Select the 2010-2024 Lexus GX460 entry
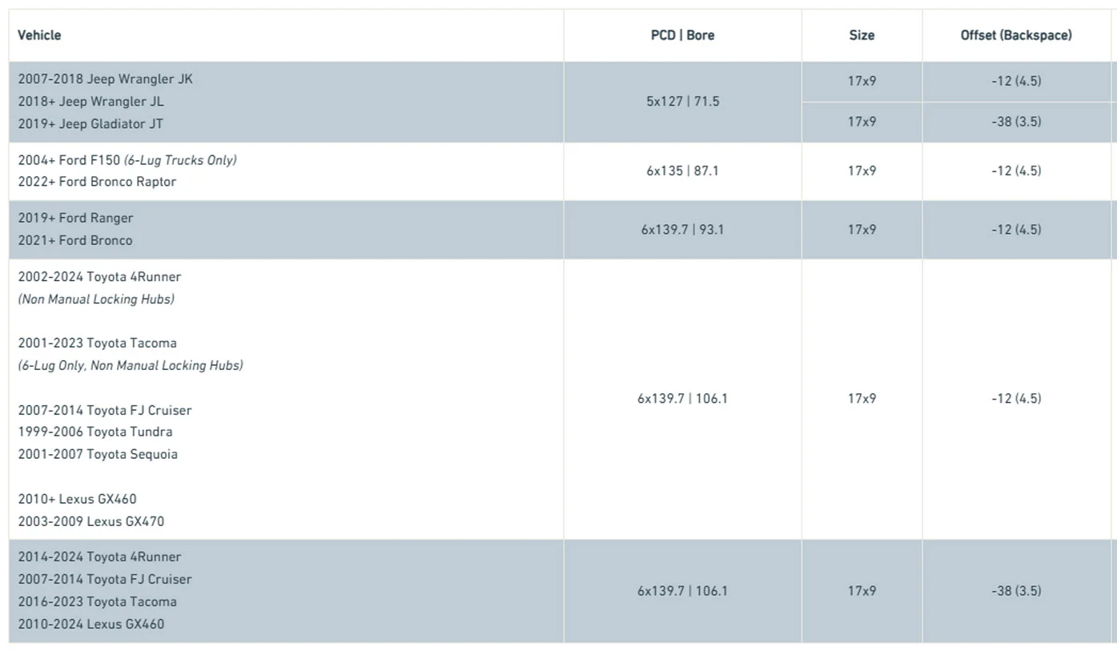 [x=90, y=625]
